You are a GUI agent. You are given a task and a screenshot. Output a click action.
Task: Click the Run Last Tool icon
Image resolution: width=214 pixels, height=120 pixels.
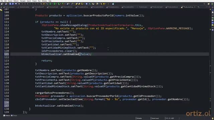click(63, 4)
